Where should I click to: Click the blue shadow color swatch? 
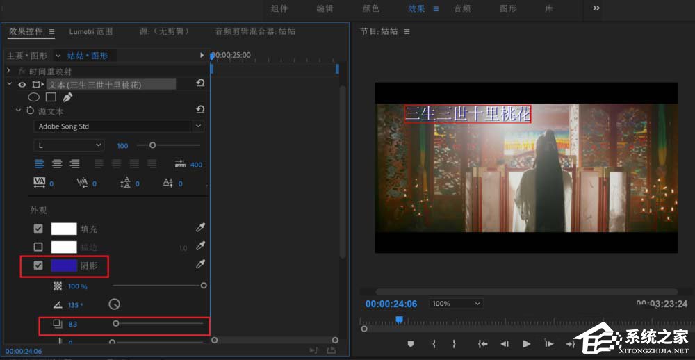(x=64, y=265)
